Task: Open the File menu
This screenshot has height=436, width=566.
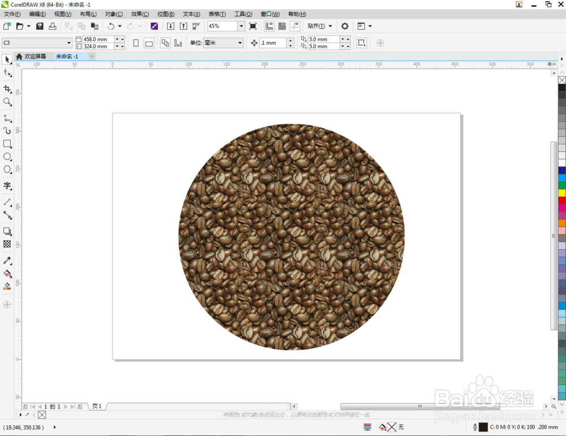Action: click(12, 14)
